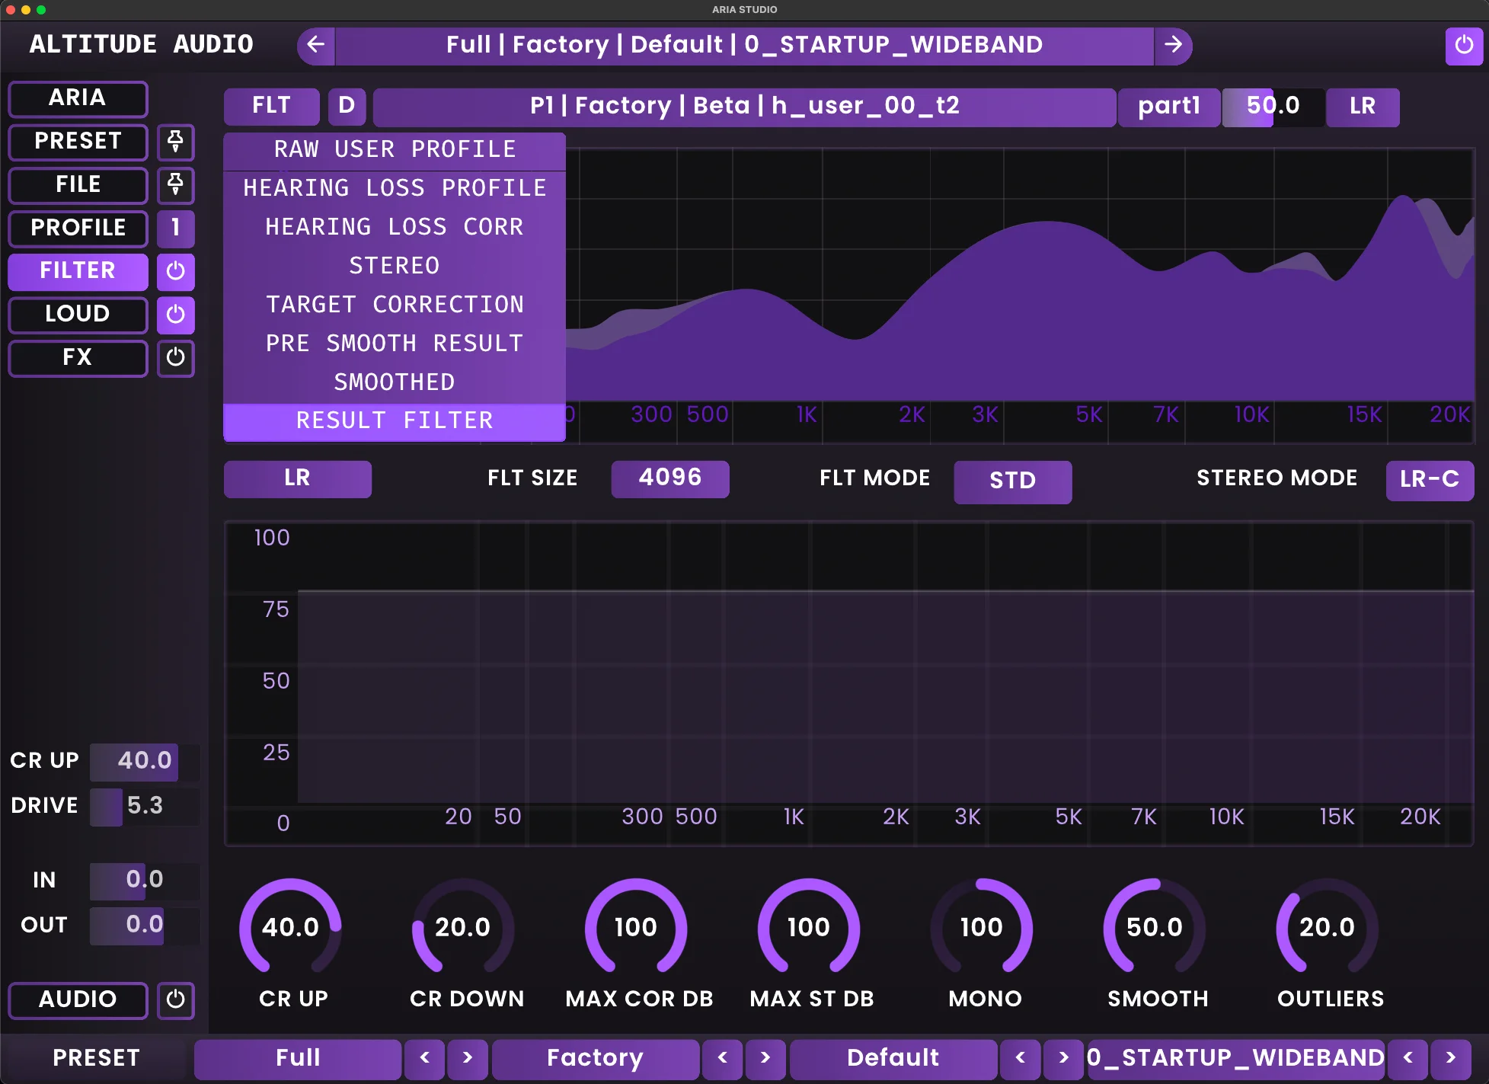Toggle the FILTER power switch
This screenshot has height=1084, width=1489.
click(x=175, y=272)
